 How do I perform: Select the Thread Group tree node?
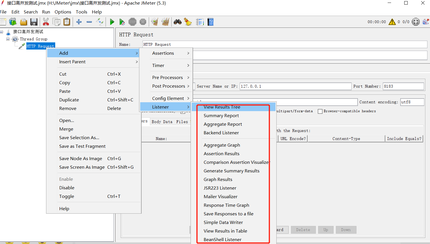click(x=33, y=39)
